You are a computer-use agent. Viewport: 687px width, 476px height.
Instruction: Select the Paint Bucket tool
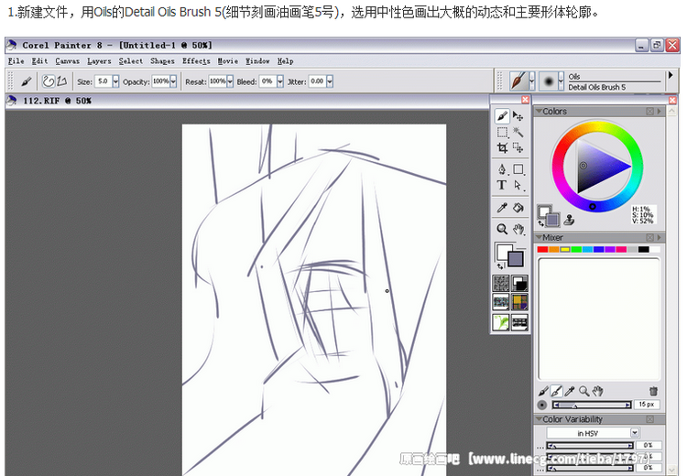(518, 208)
